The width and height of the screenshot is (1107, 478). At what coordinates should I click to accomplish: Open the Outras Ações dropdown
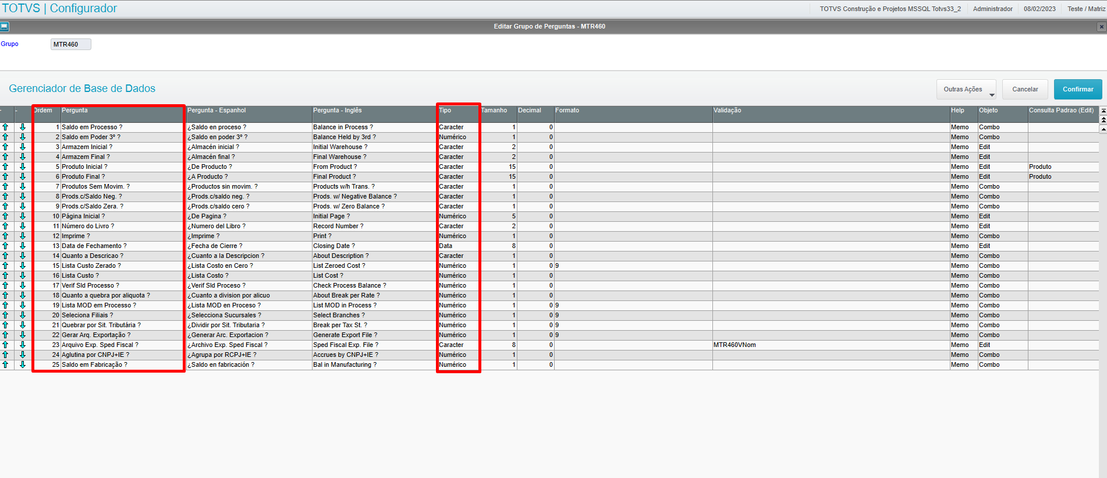click(x=966, y=89)
